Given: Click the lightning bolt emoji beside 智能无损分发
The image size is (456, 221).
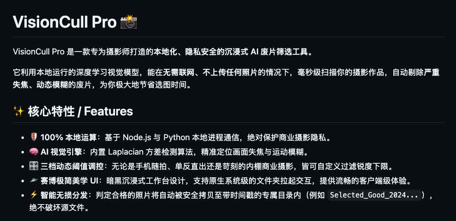Looking at the screenshot, I should point(34,195).
